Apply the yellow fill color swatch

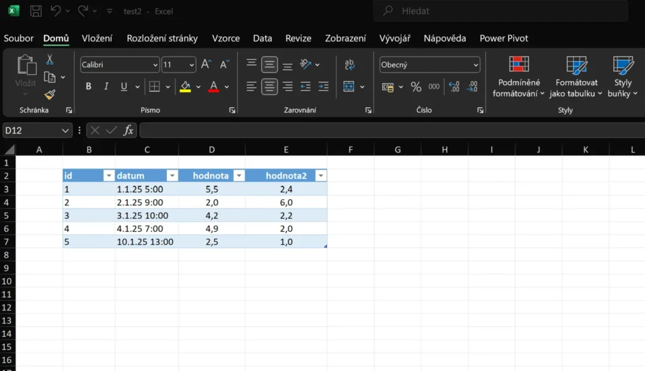coord(185,87)
